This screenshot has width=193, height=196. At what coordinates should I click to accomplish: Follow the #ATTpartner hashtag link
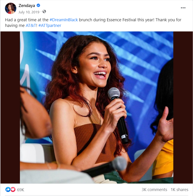tap(50, 26)
